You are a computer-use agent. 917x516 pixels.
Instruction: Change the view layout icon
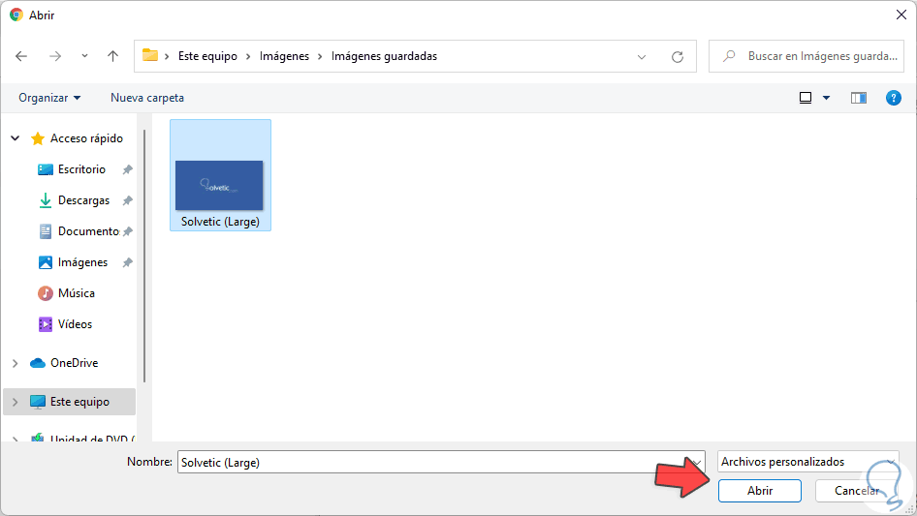pos(806,98)
